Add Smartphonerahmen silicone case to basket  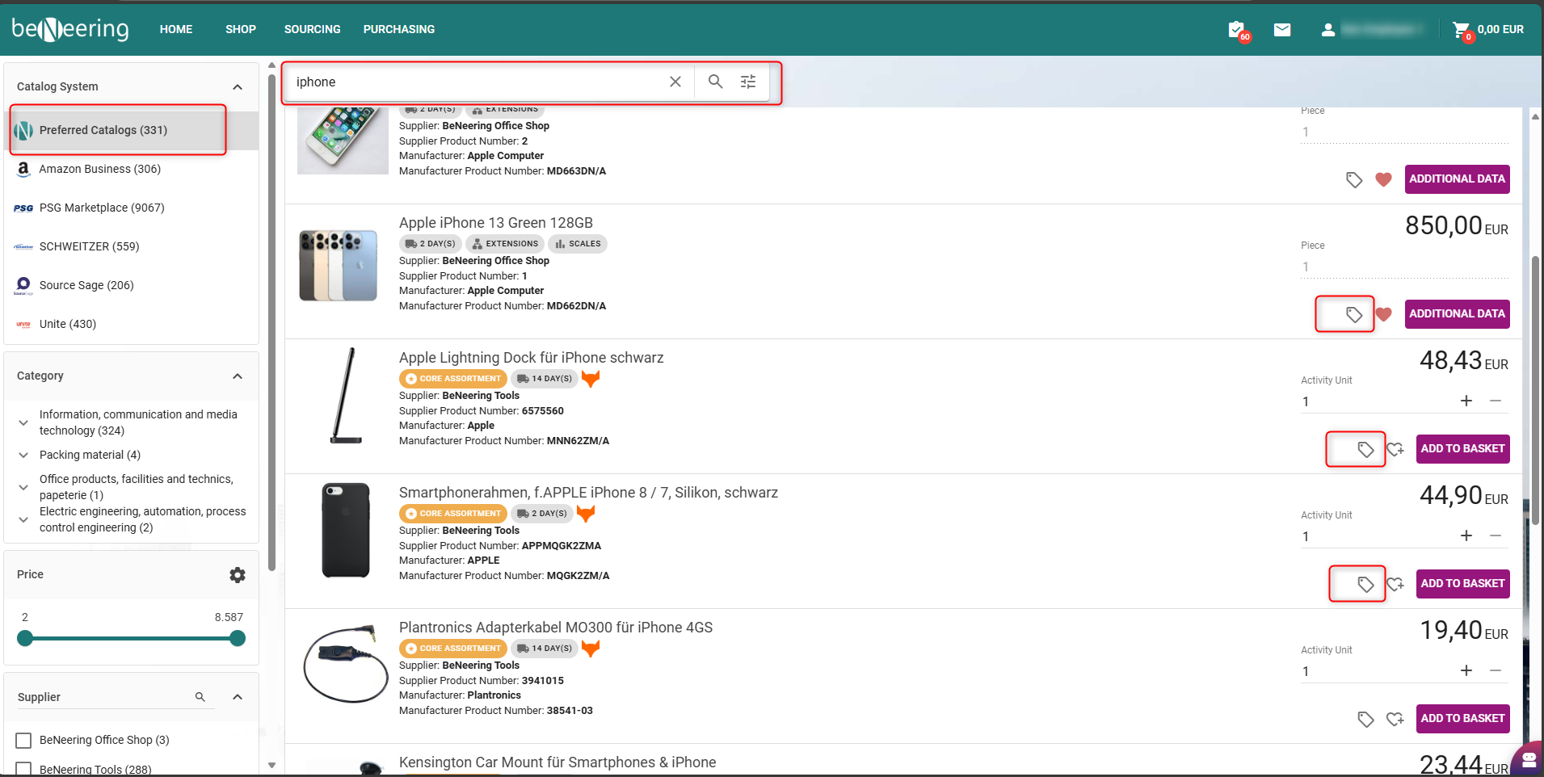(x=1462, y=583)
